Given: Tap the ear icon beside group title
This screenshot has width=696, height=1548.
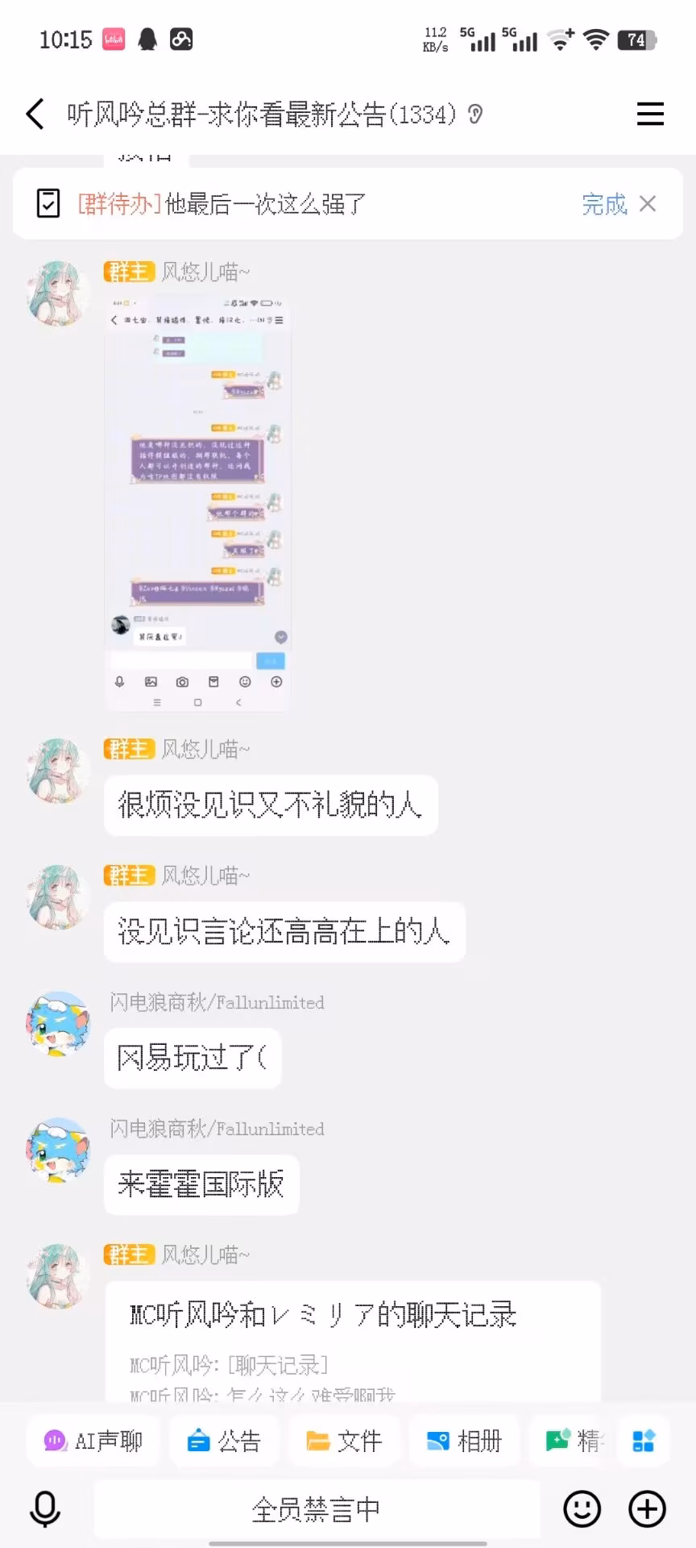Looking at the screenshot, I should (x=475, y=114).
